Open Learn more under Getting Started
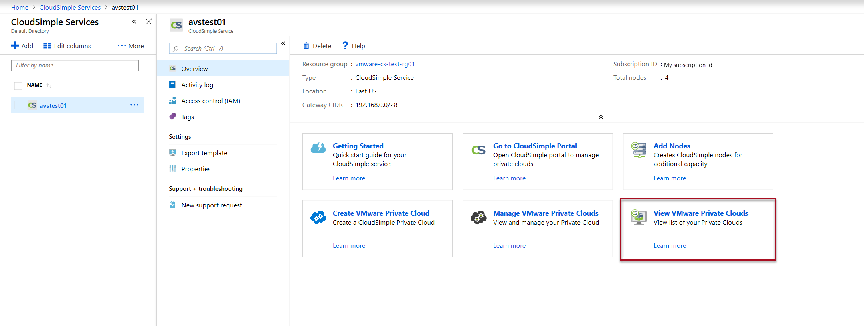This screenshot has width=864, height=326. coord(349,178)
